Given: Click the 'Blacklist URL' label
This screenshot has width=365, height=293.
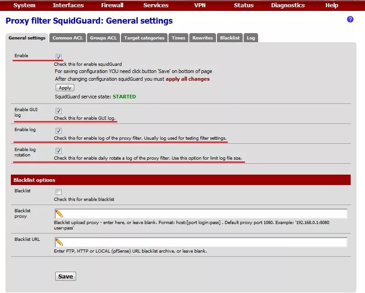Looking at the screenshot, I should pos(27,239).
